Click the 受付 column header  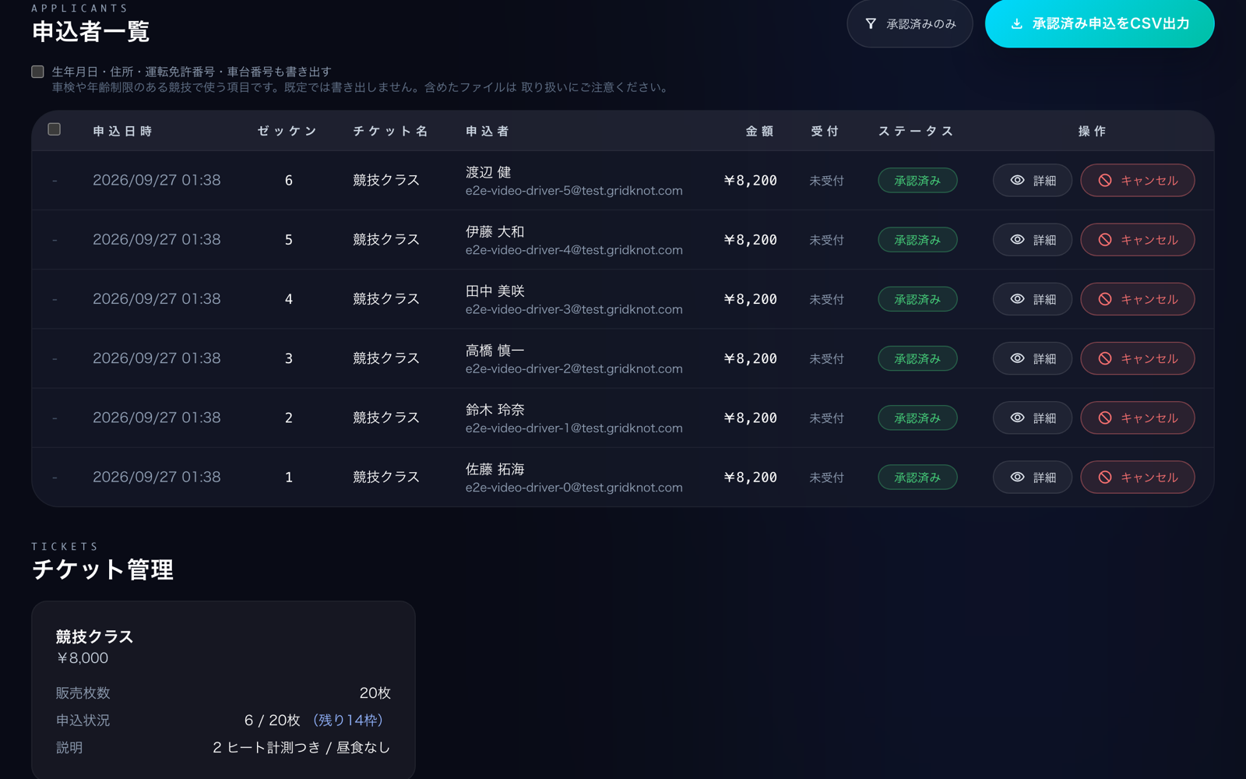825,131
